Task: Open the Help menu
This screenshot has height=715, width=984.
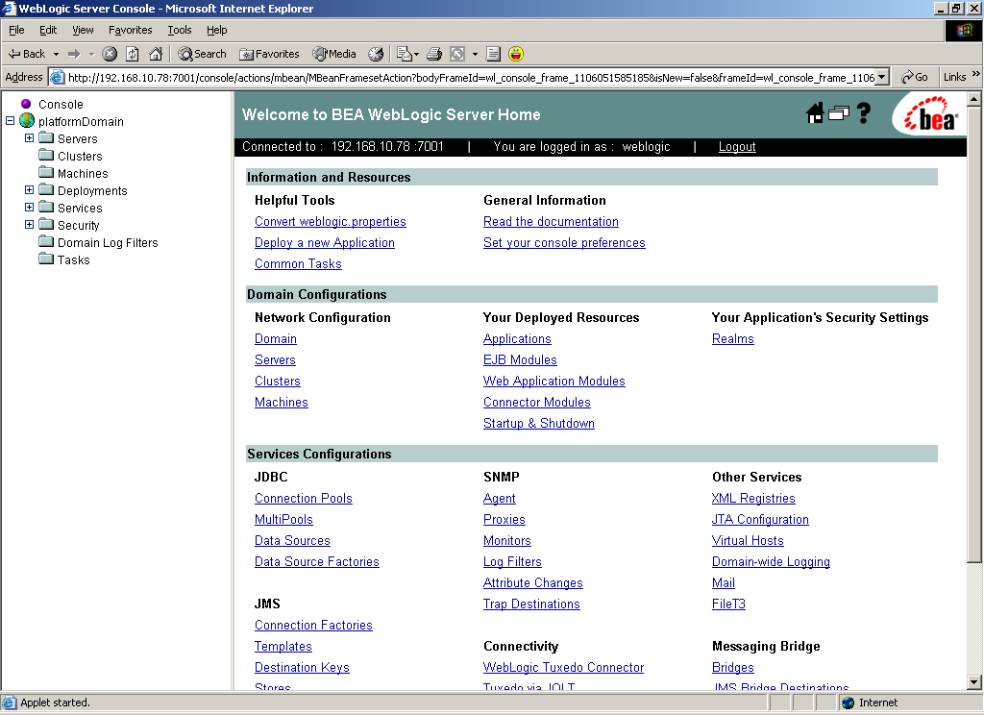Action: [217, 30]
